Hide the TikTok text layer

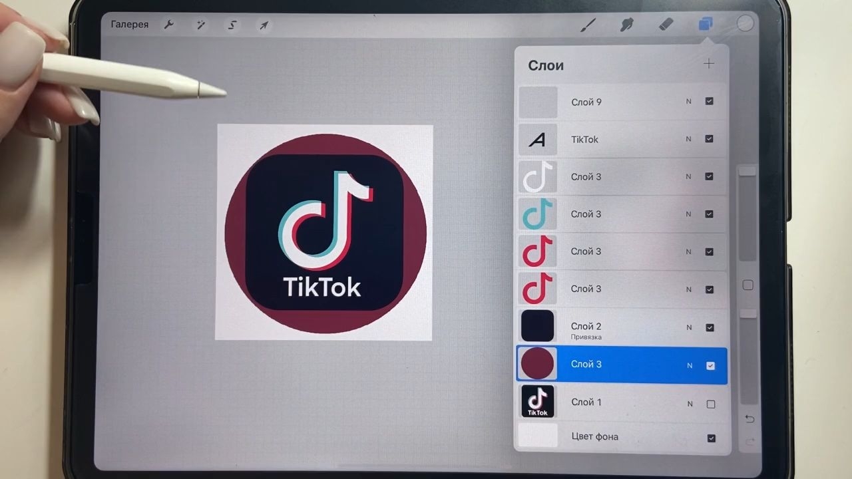coord(709,139)
